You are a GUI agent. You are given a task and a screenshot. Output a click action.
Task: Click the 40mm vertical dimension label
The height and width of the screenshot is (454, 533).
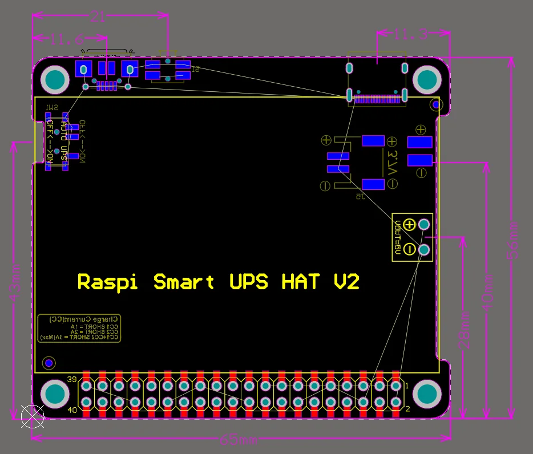click(x=488, y=292)
